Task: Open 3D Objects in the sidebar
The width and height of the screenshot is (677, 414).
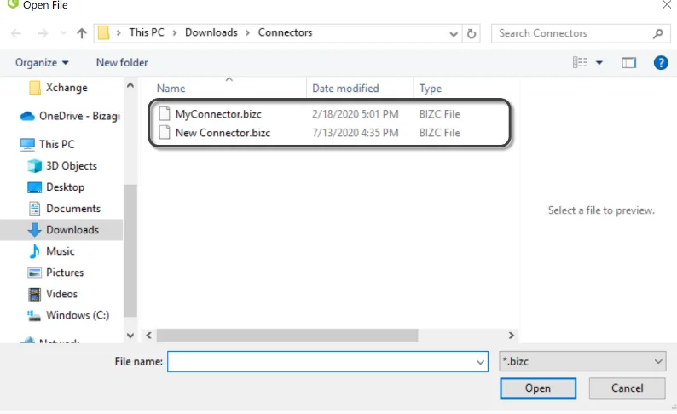Action: point(72,165)
